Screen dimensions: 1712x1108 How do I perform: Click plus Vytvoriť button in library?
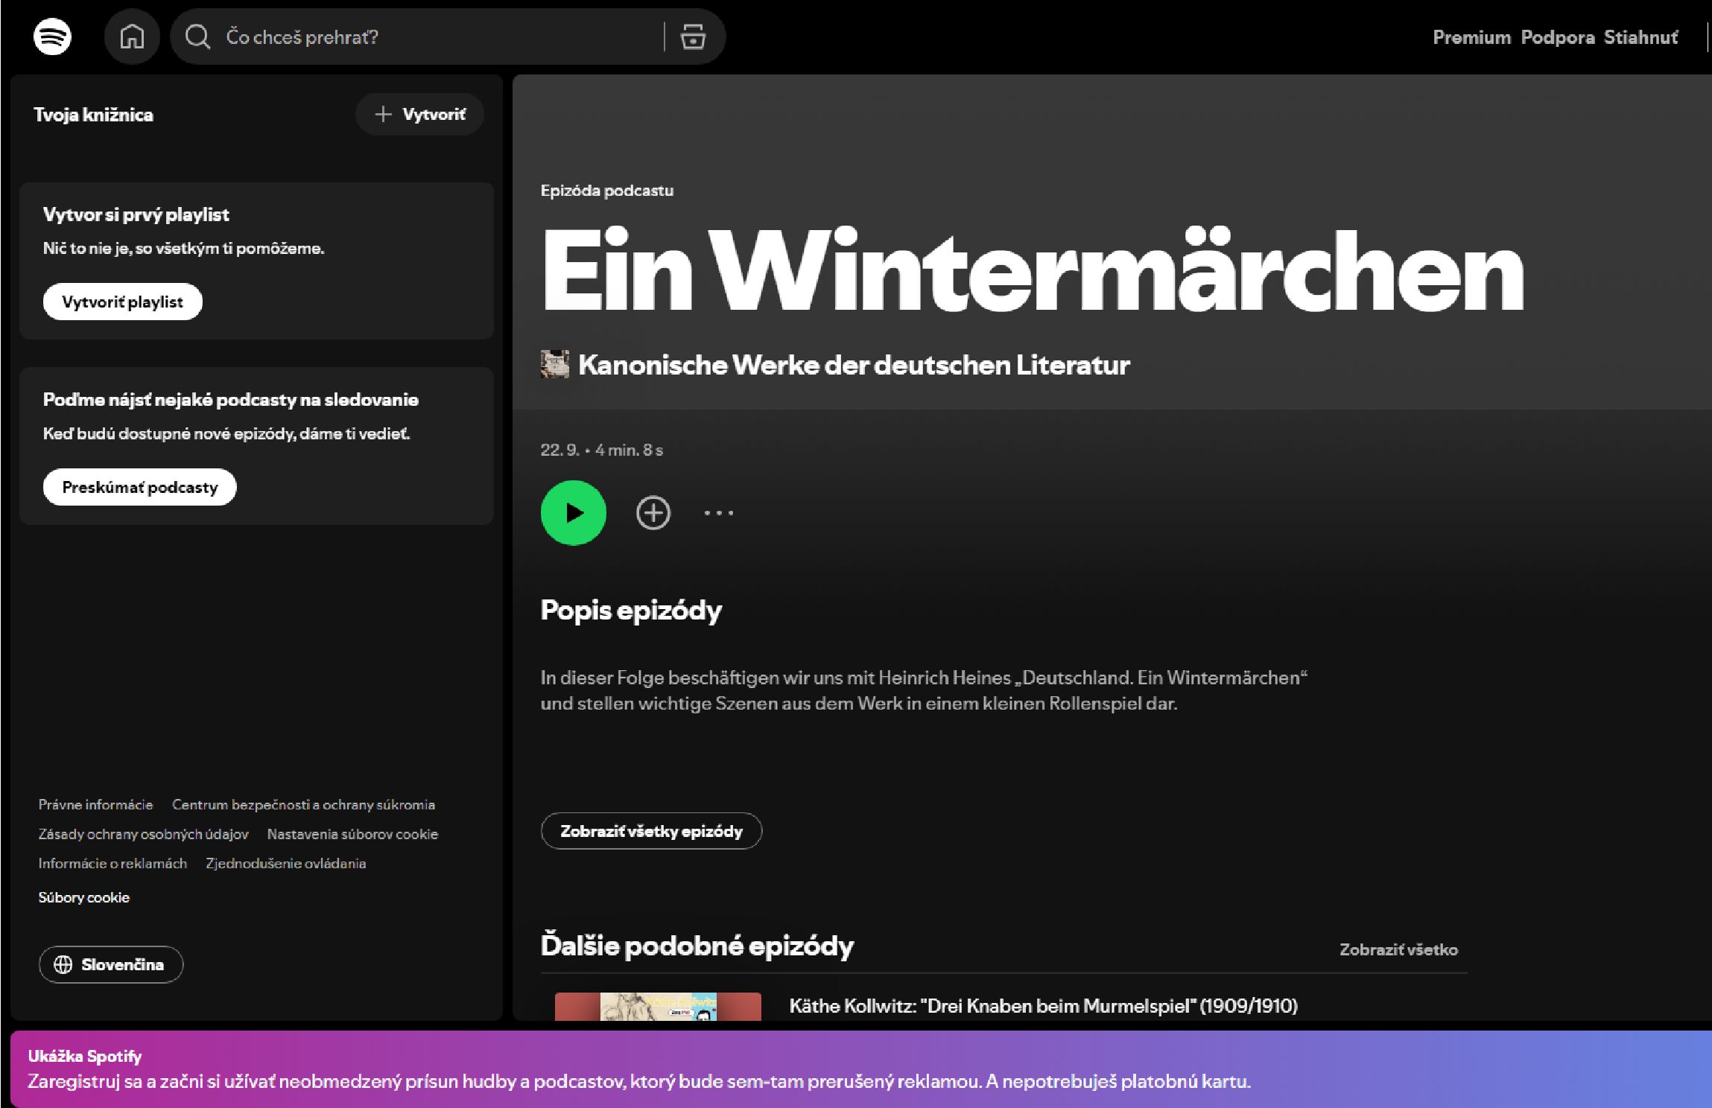click(x=420, y=114)
